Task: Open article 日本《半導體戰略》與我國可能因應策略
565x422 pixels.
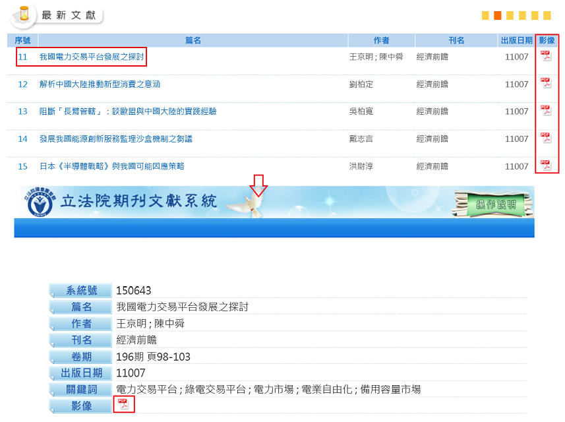Action: [112, 166]
